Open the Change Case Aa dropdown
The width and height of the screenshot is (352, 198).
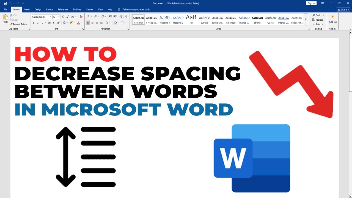pos(73,17)
